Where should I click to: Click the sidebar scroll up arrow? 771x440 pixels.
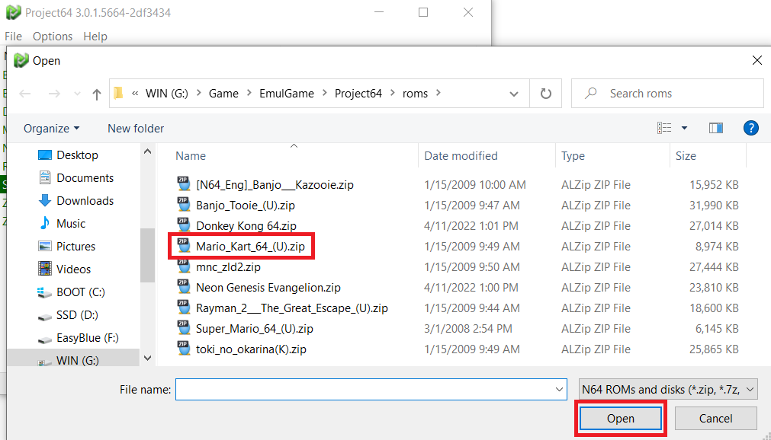(147, 151)
